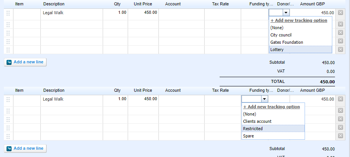Add new tracking option in Donor dropdown
The width and height of the screenshot is (350, 157).
pos(299,20)
